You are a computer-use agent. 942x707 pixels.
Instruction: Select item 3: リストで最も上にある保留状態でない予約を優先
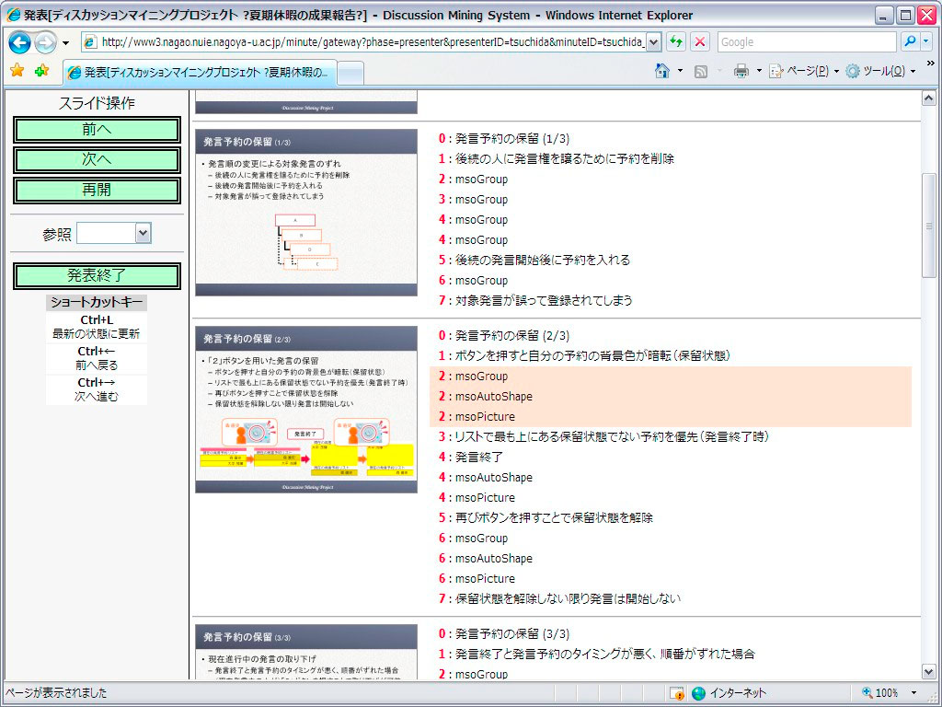(603, 437)
